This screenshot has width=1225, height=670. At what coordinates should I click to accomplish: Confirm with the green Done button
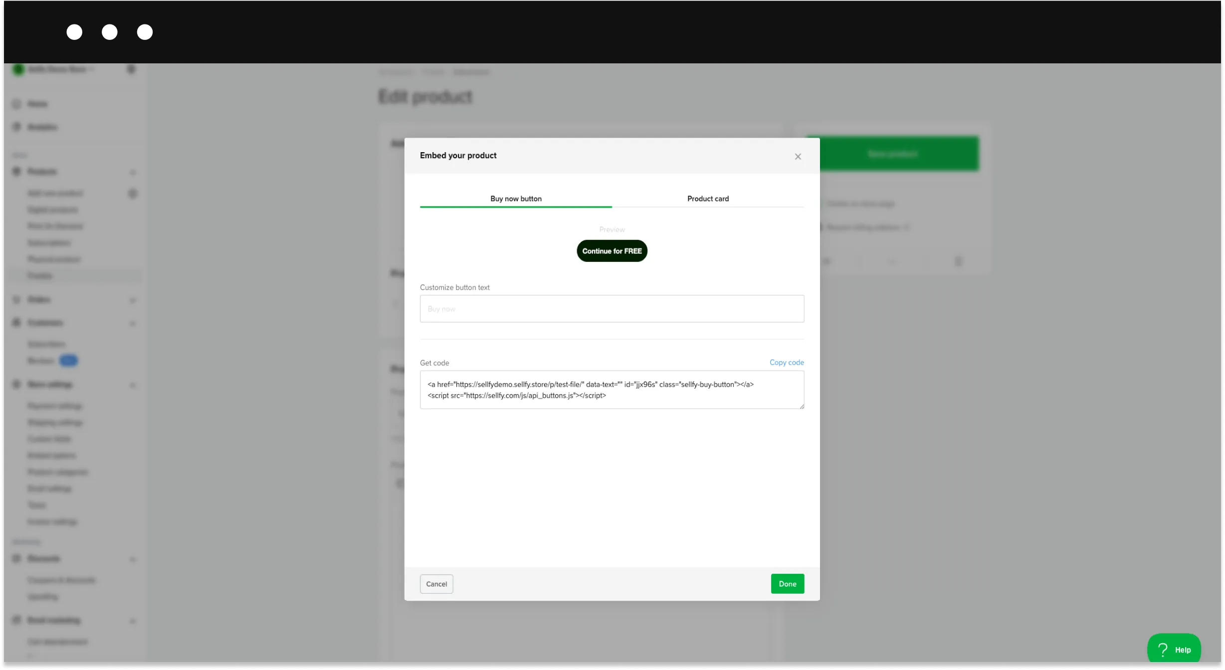787,584
